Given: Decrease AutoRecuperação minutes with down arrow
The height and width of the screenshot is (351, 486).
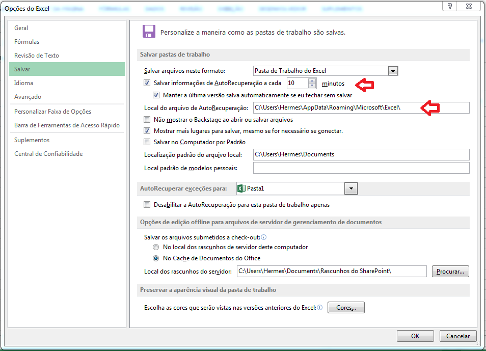Looking at the screenshot, I should pyautogui.click(x=312, y=86).
